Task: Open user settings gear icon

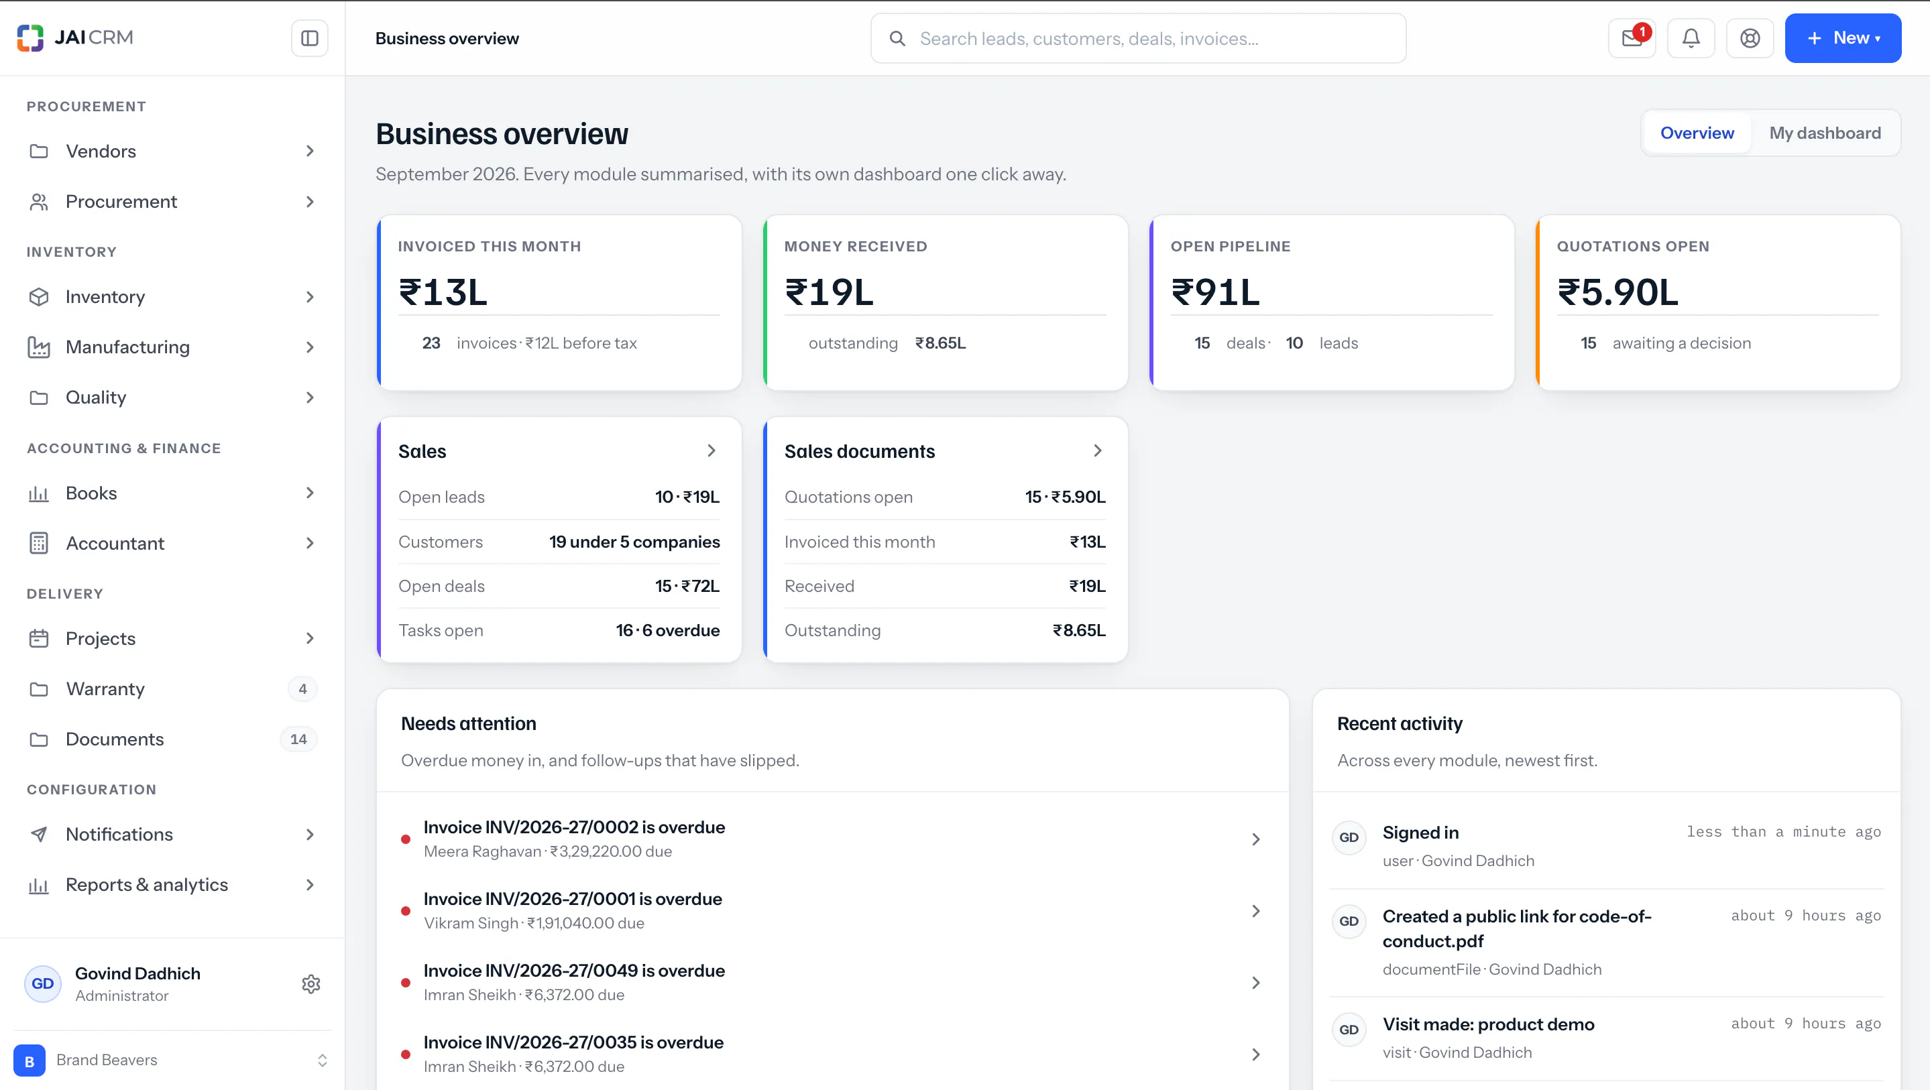Action: [311, 983]
